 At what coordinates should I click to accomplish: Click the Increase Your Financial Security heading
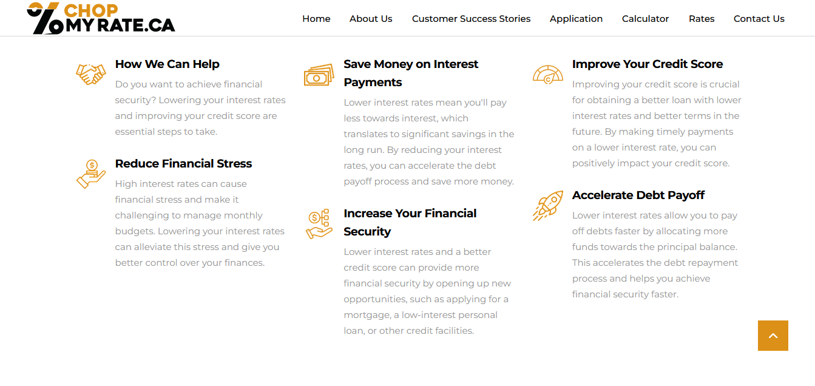410,222
